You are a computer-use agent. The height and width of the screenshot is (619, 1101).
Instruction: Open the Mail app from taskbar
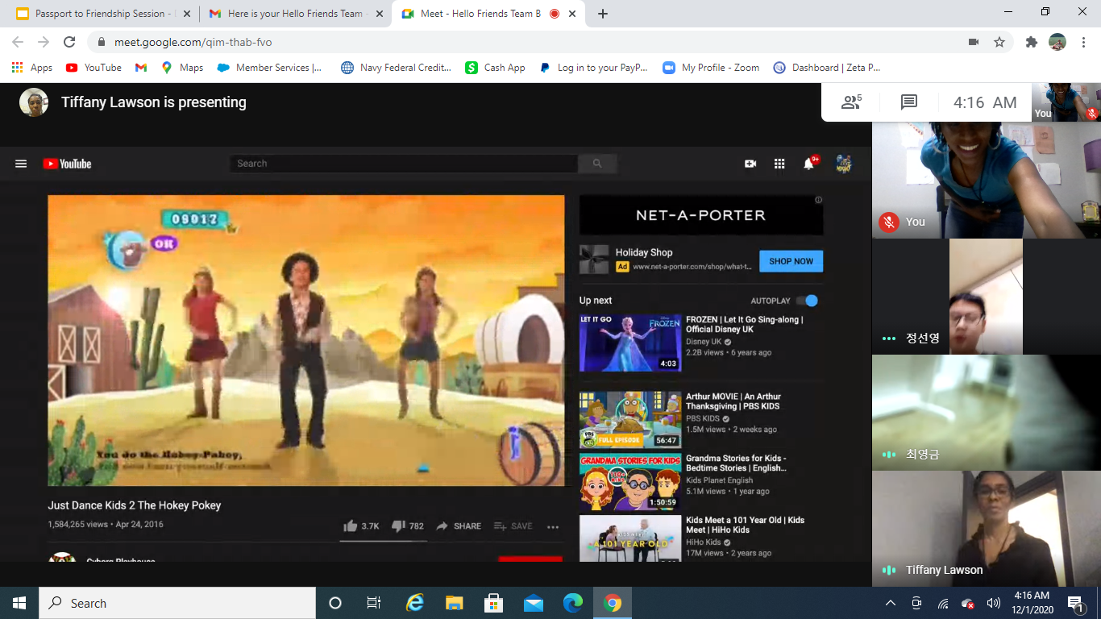click(x=534, y=603)
